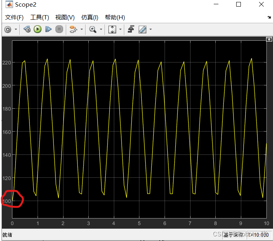Click the T=10.000 status bar field
The image size is (273, 241).
click(x=258, y=235)
